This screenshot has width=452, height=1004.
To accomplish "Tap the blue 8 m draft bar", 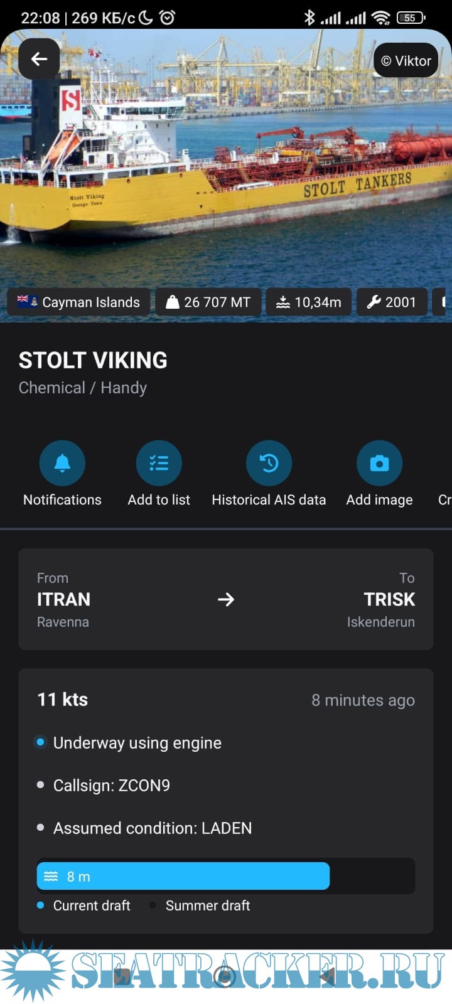I will click(183, 876).
